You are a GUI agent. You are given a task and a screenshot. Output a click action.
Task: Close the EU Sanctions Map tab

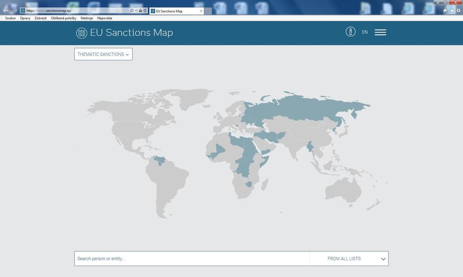[201, 11]
